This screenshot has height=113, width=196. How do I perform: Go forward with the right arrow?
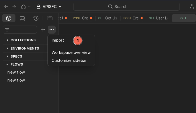[x=14, y=7]
